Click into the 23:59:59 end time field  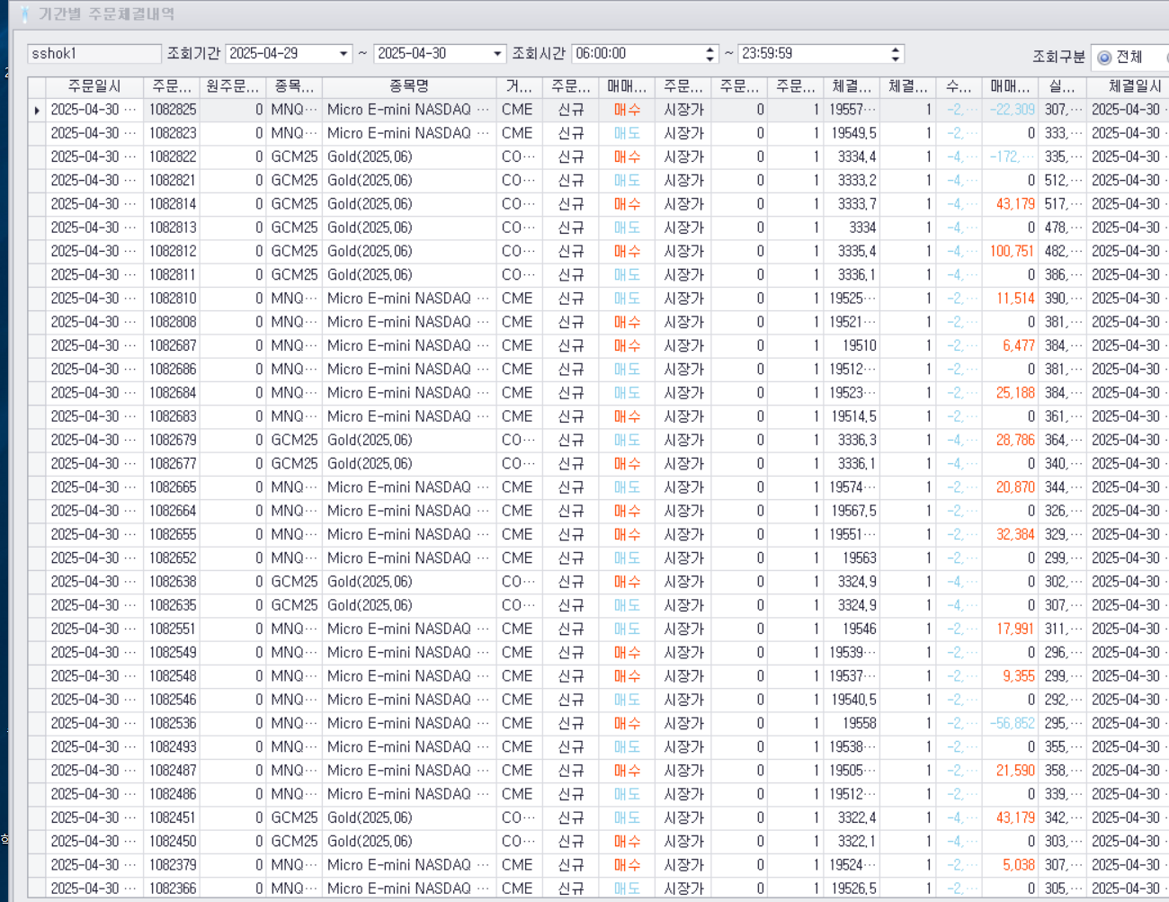pos(814,54)
